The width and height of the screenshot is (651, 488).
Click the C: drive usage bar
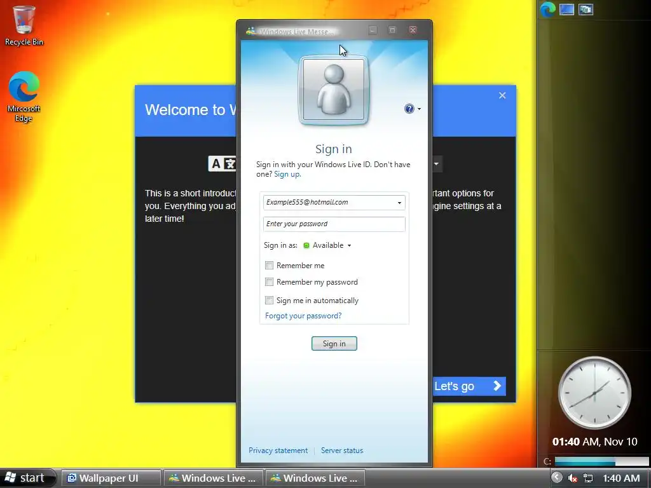pyautogui.click(x=601, y=461)
